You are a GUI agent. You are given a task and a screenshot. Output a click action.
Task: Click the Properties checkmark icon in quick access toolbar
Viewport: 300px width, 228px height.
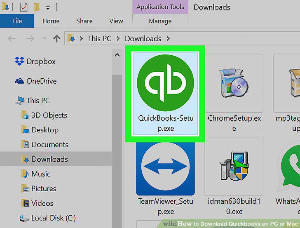(24, 7)
